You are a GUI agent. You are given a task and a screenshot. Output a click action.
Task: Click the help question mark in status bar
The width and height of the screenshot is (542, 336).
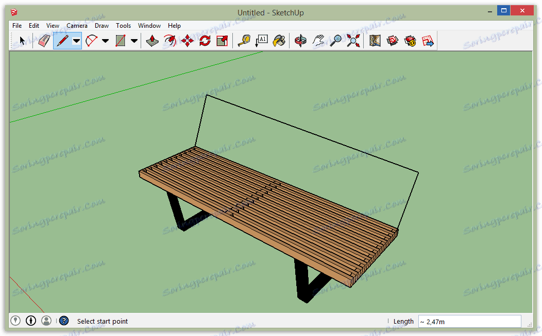point(63,320)
